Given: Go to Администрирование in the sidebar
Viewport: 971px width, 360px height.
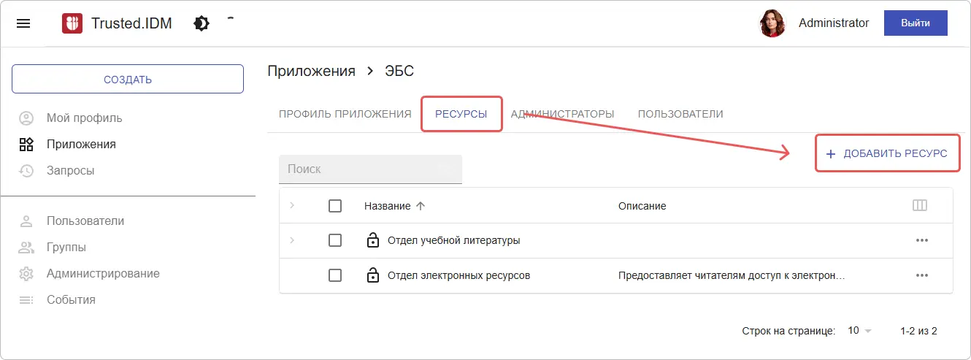Looking at the screenshot, I should tap(103, 274).
